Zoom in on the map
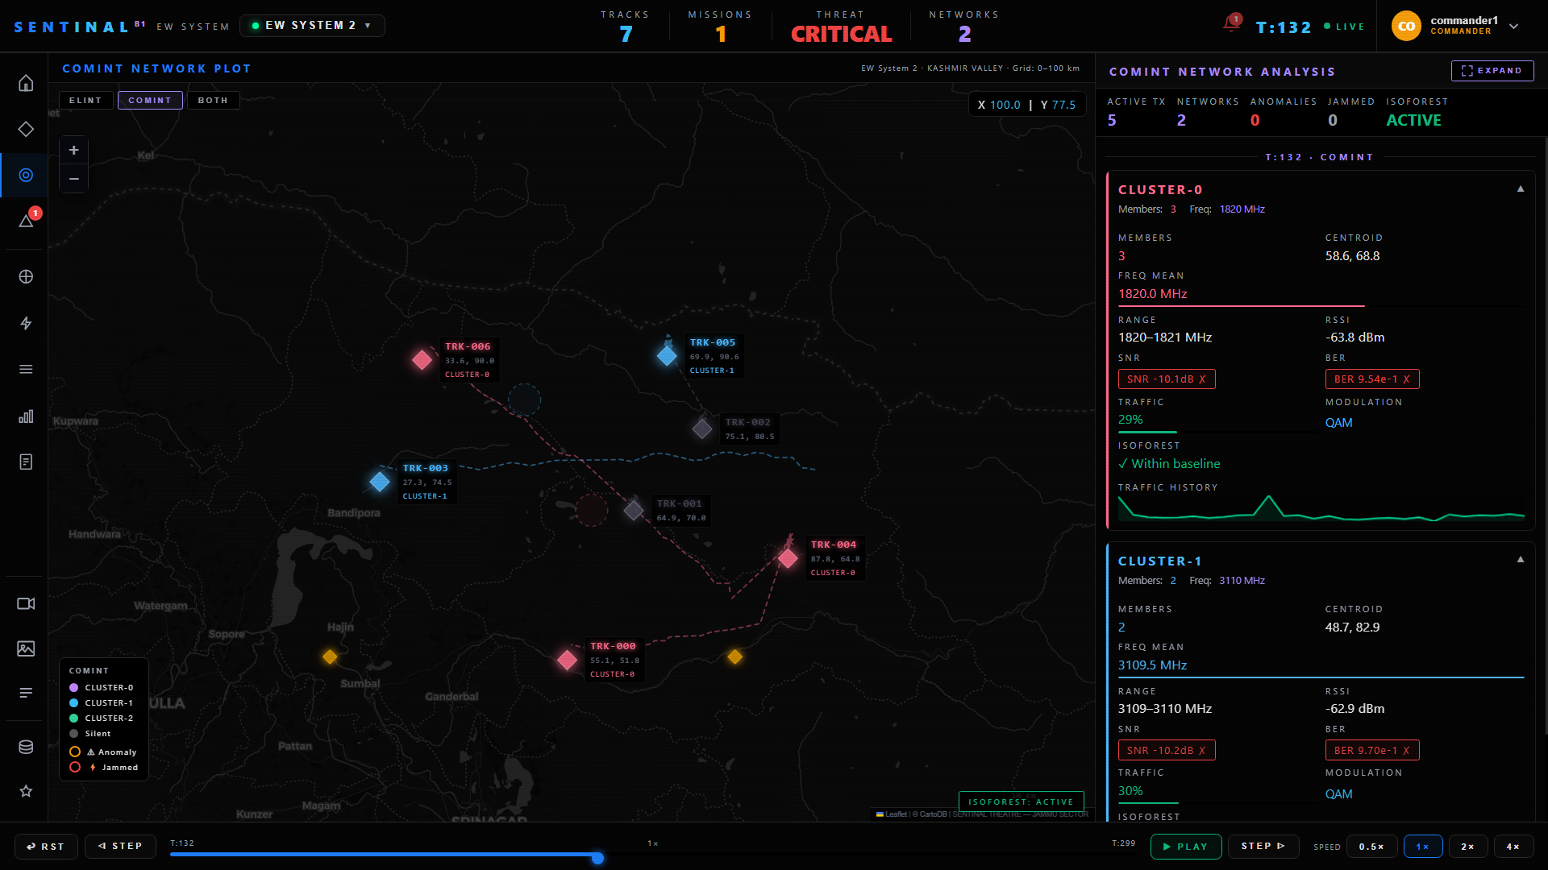 73,151
